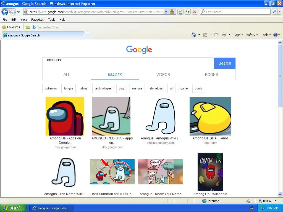This screenshot has width=283, height=212.
Task: Open a new blank tab
Action: (x=88, y=36)
